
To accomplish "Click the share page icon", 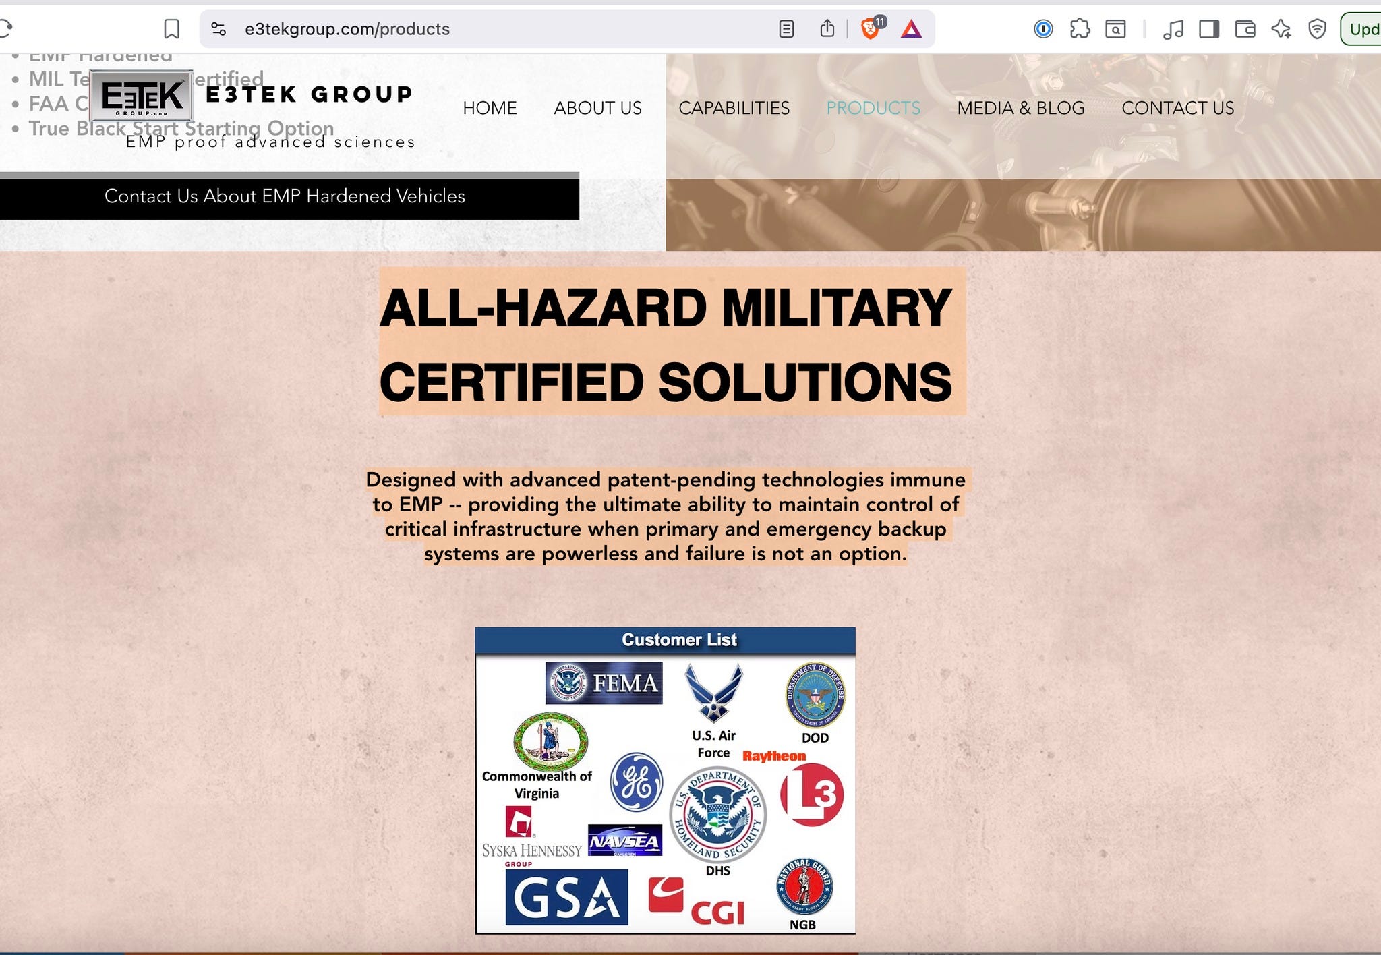I will 827,29.
